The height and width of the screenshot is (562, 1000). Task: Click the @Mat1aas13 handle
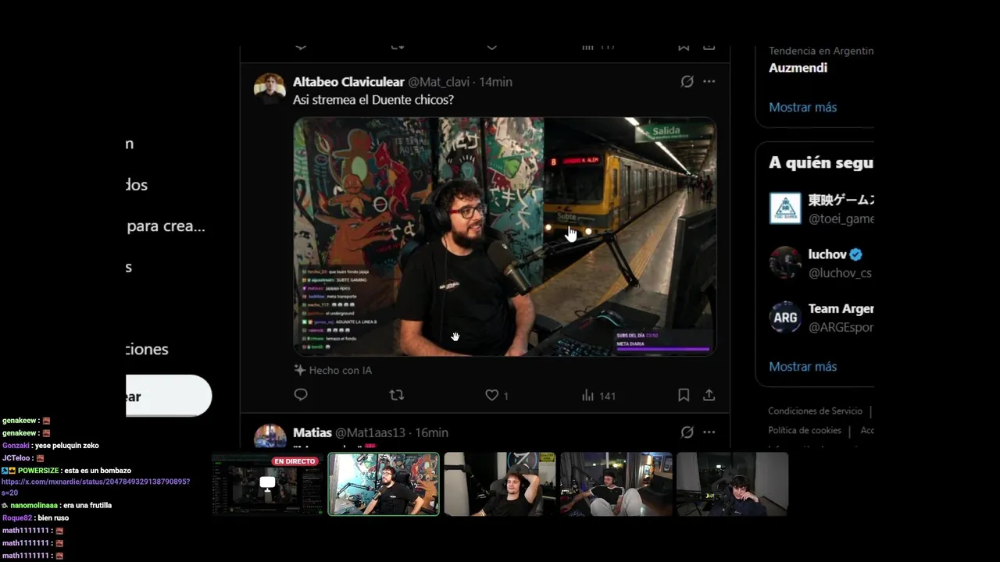(x=370, y=432)
